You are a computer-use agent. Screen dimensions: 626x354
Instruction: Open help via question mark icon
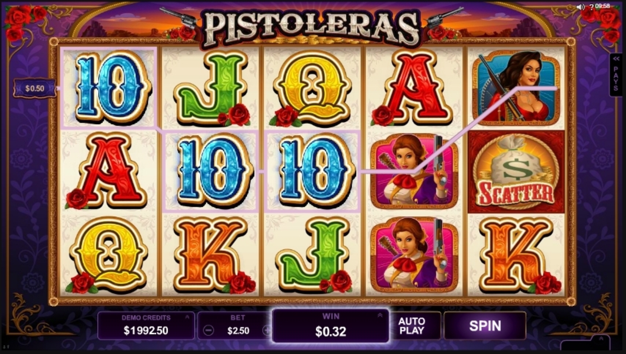point(591,7)
